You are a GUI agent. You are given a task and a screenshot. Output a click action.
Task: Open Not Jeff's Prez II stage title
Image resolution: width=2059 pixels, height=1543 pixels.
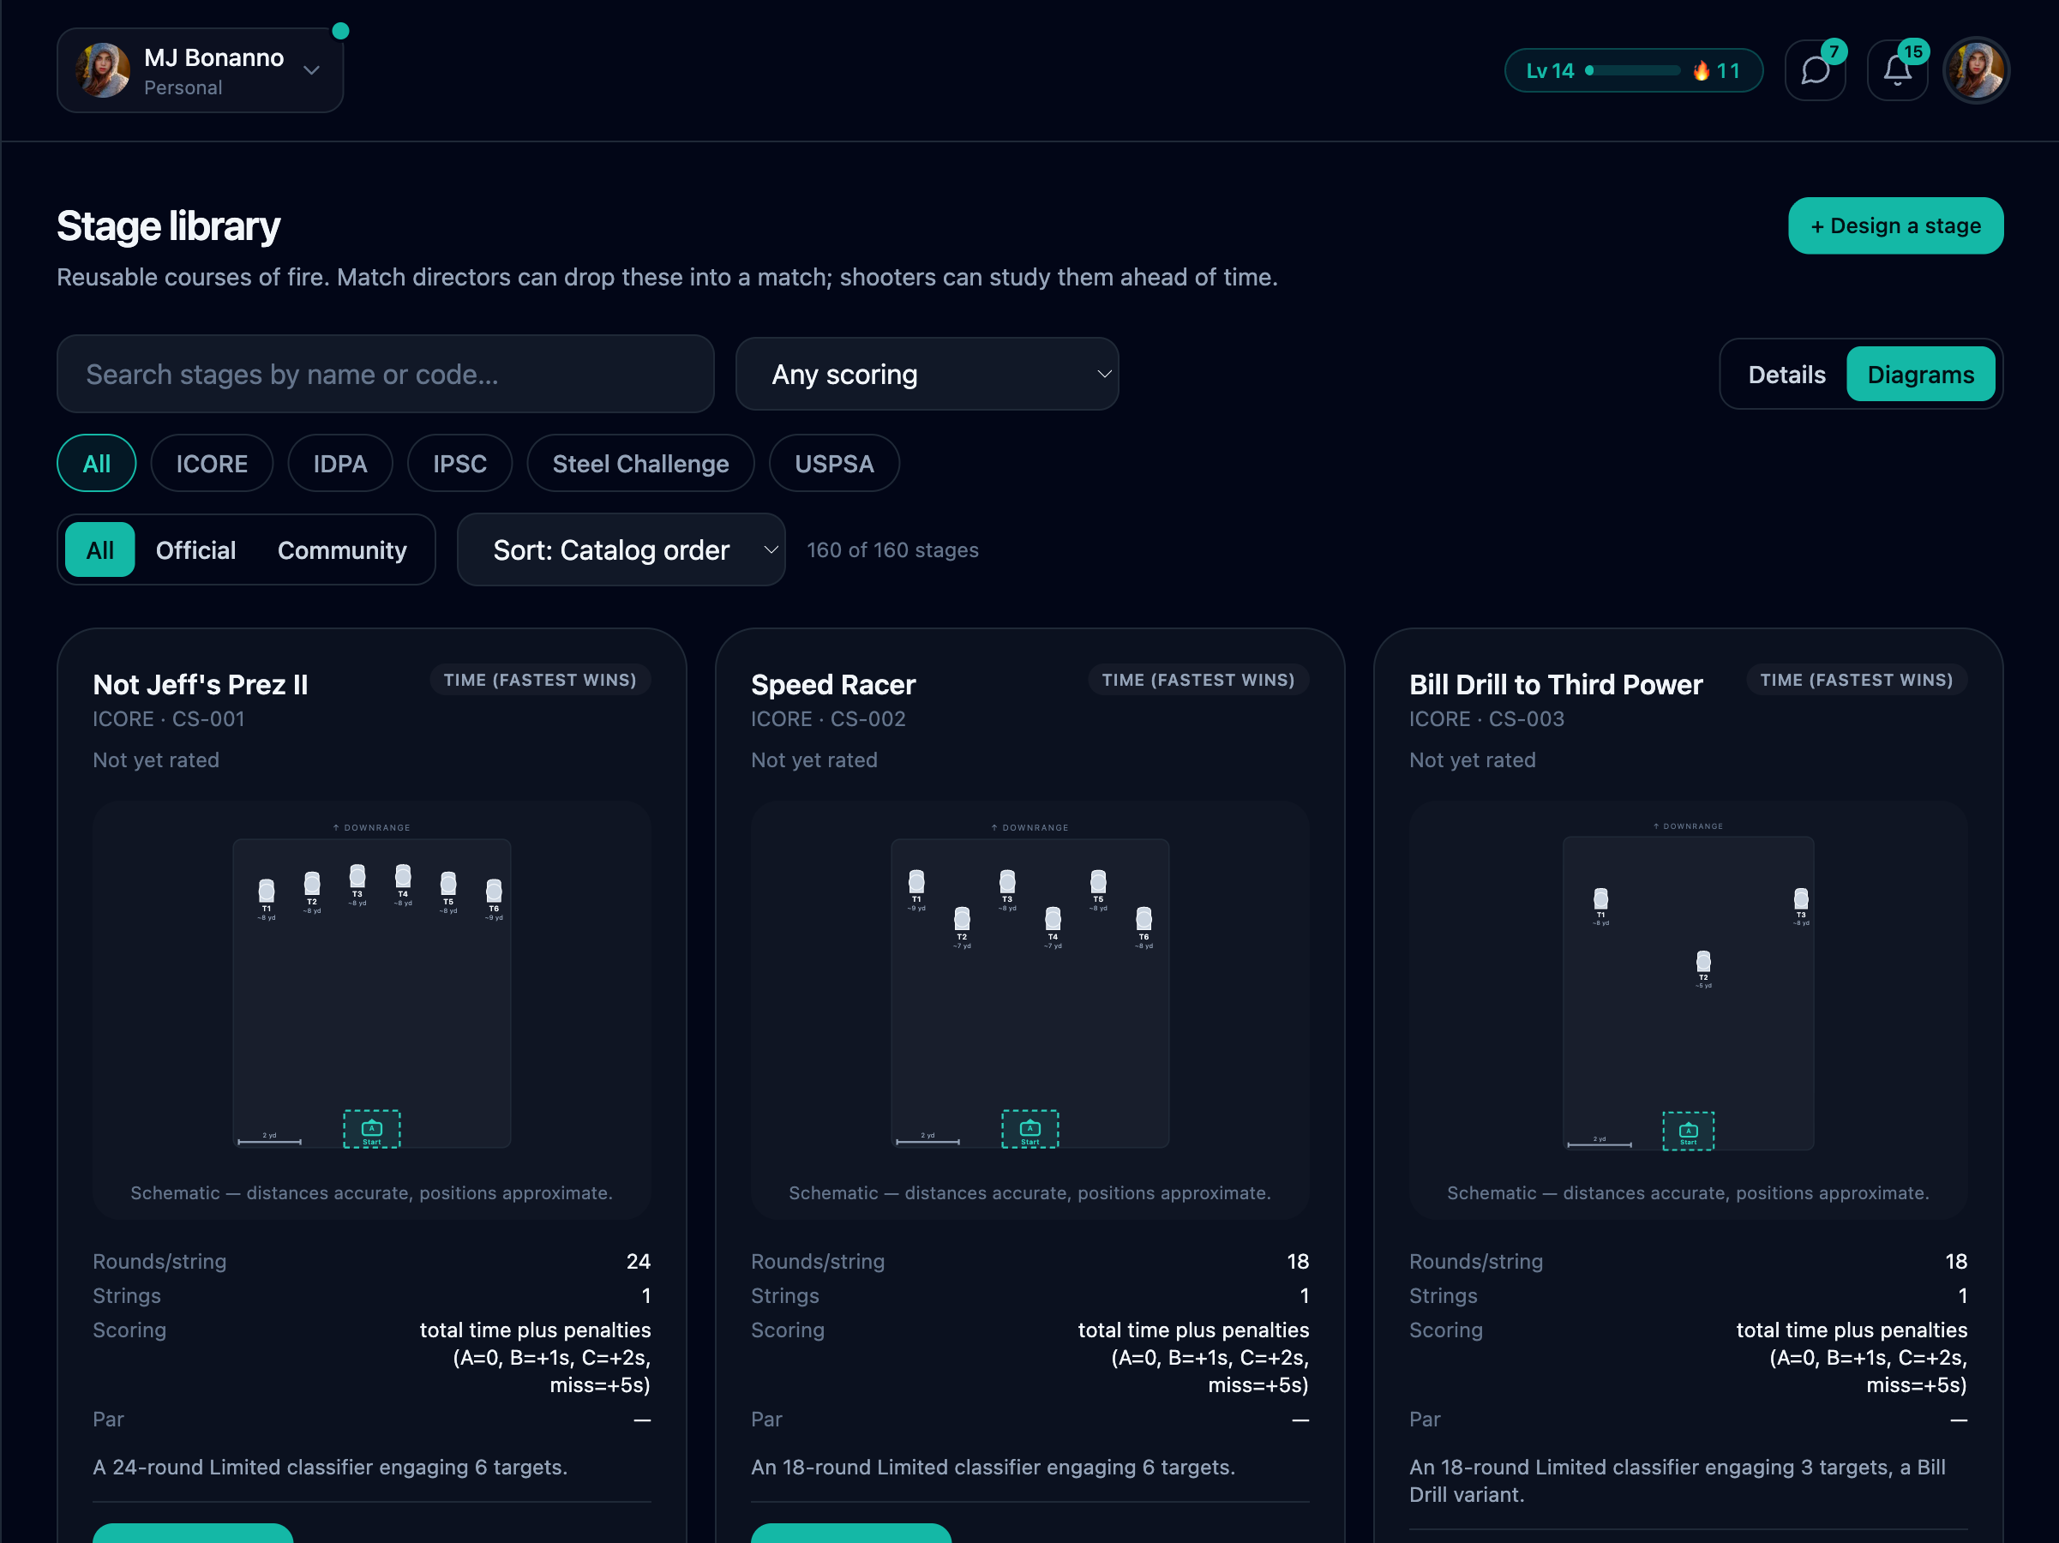pos(200,685)
